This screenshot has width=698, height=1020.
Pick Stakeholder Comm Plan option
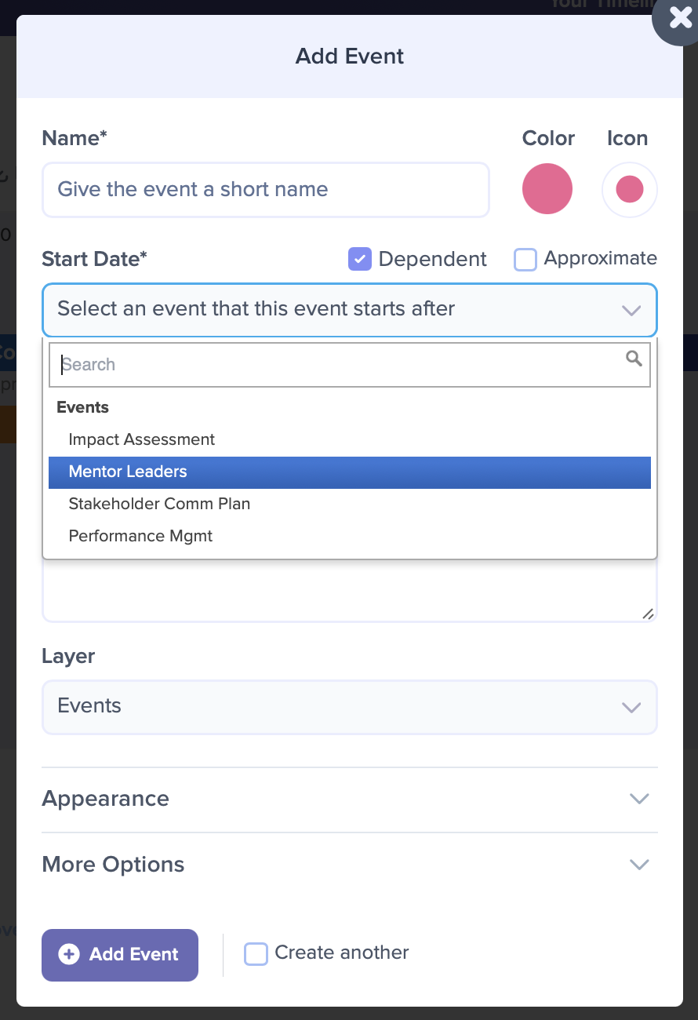pyautogui.click(x=349, y=505)
